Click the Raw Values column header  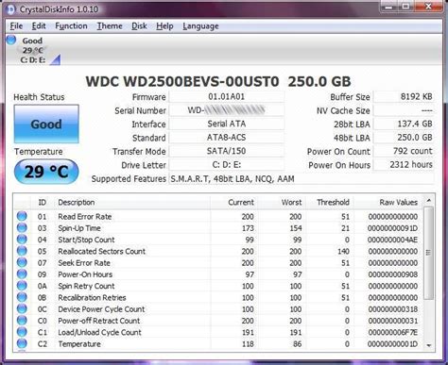399,202
